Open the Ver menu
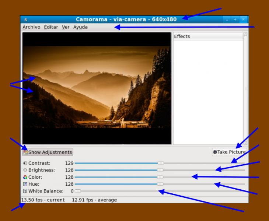Image resolution: width=269 pixels, height=221 pixels. click(x=66, y=27)
